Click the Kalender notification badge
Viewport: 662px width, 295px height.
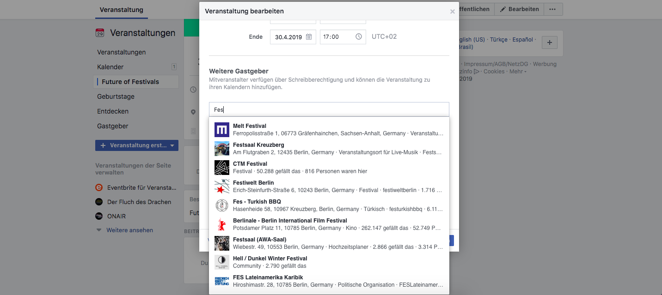coord(174,67)
